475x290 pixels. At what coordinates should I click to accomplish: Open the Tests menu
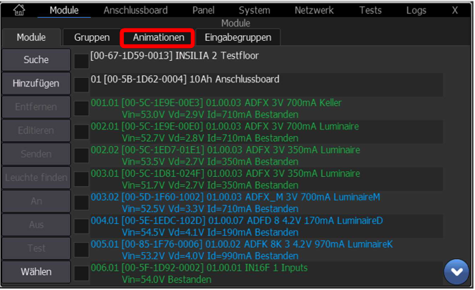pos(370,10)
